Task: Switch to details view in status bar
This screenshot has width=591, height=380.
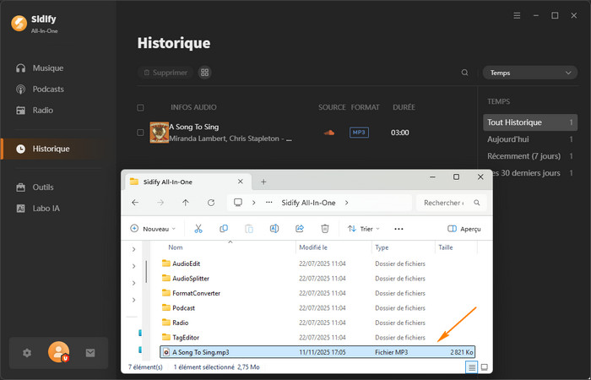Action: 471,366
